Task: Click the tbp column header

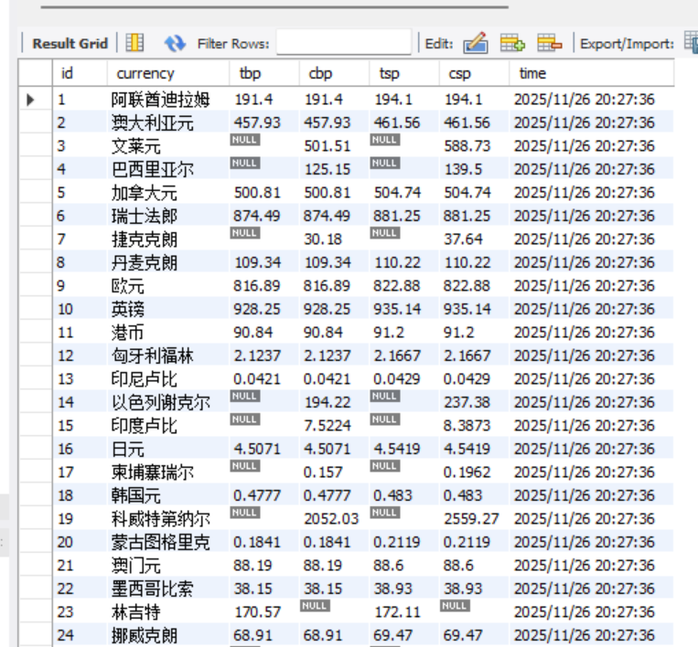Action: [264, 73]
